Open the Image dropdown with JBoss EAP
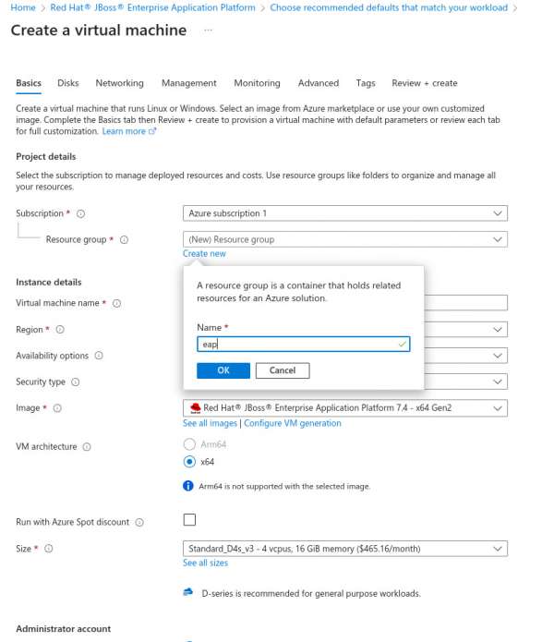Screen dimensions: 554x642 tap(345, 408)
